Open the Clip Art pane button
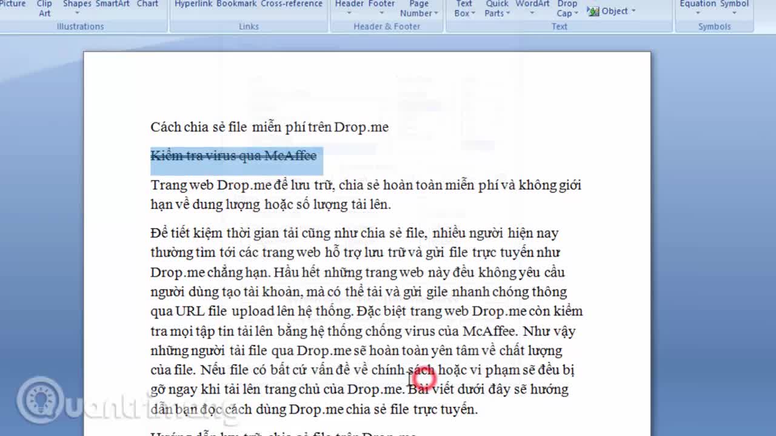Viewport: 776px width, 436px height. coord(44,8)
